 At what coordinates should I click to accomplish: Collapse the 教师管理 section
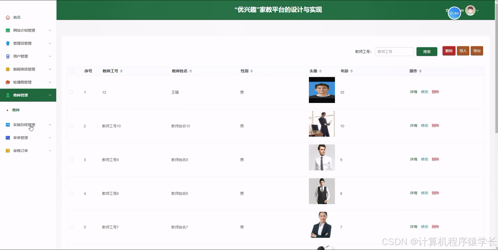50,95
